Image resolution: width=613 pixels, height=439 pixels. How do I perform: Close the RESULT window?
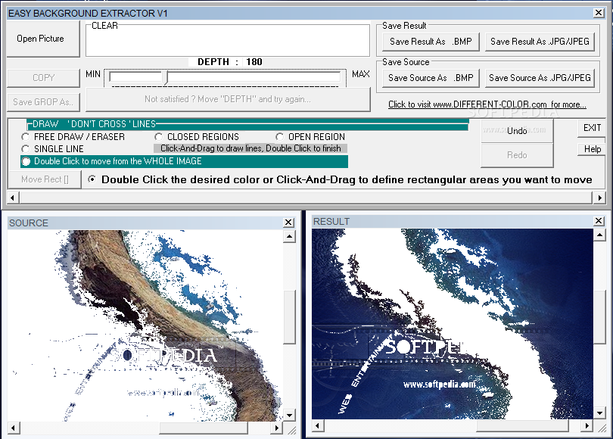[599, 221]
